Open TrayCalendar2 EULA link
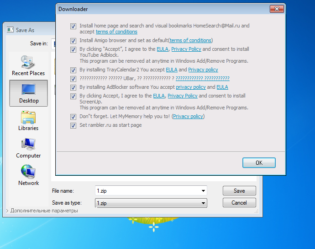This screenshot has width=315, height=249. pyautogui.click(x=172, y=70)
